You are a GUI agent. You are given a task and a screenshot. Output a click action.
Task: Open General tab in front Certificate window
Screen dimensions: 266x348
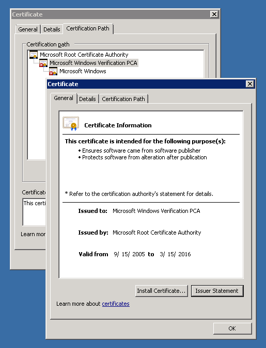(64, 98)
